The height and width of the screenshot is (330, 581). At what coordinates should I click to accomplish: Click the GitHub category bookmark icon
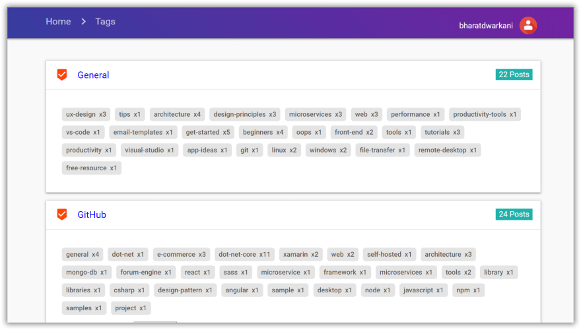[x=62, y=214]
